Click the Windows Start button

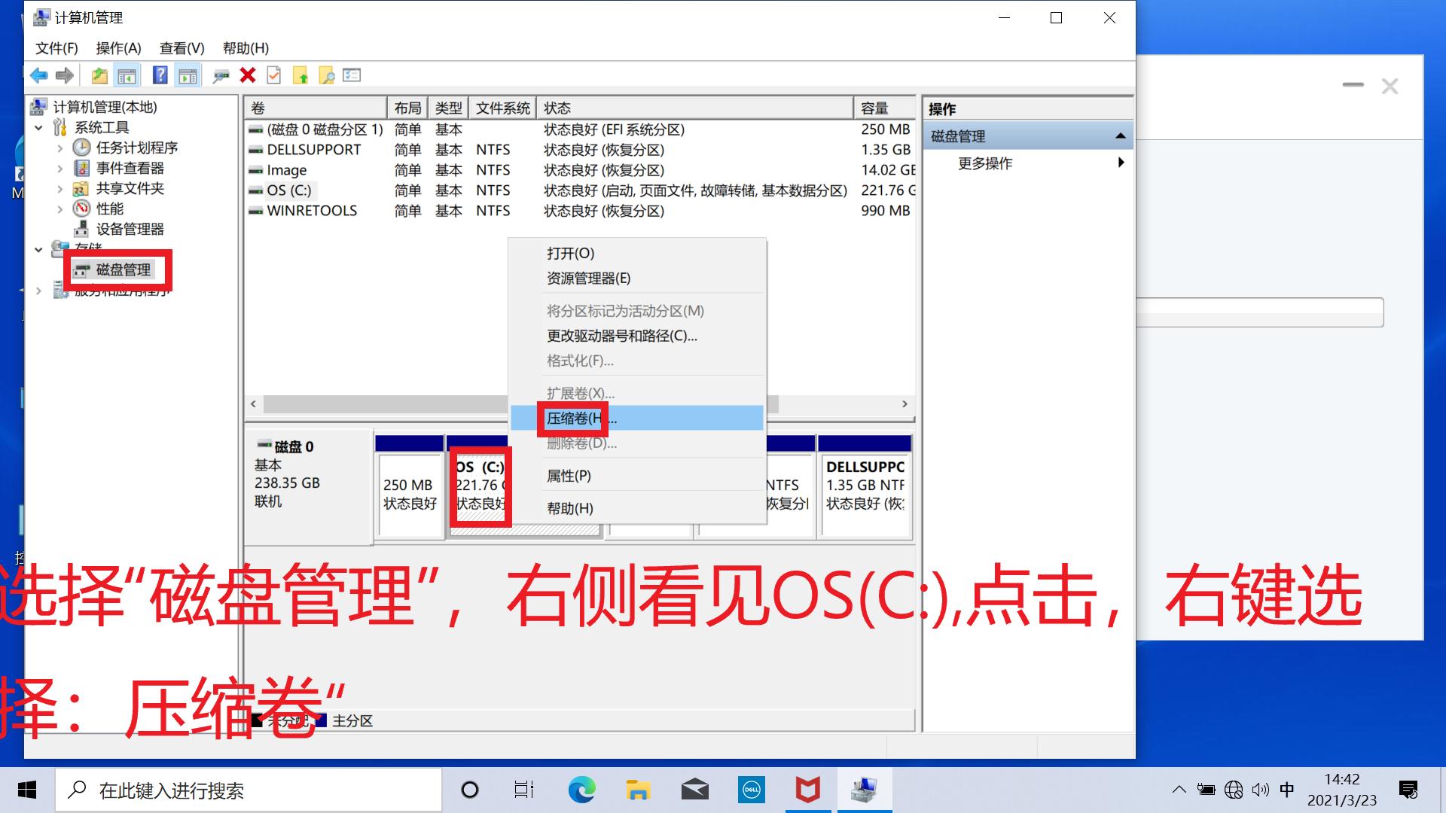(26, 790)
